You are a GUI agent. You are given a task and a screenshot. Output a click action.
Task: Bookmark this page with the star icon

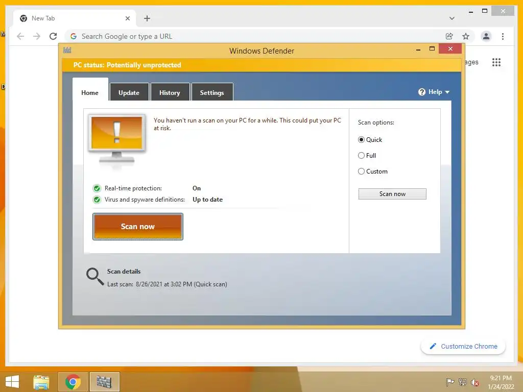(466, 36)
